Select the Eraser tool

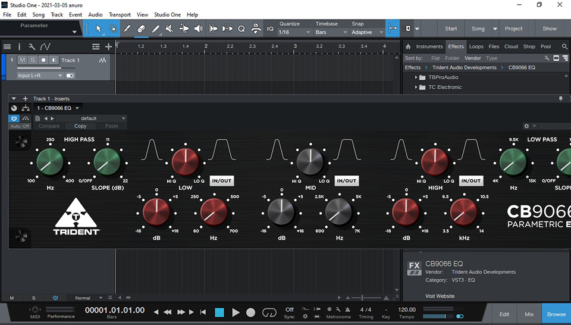pos(142,29)
